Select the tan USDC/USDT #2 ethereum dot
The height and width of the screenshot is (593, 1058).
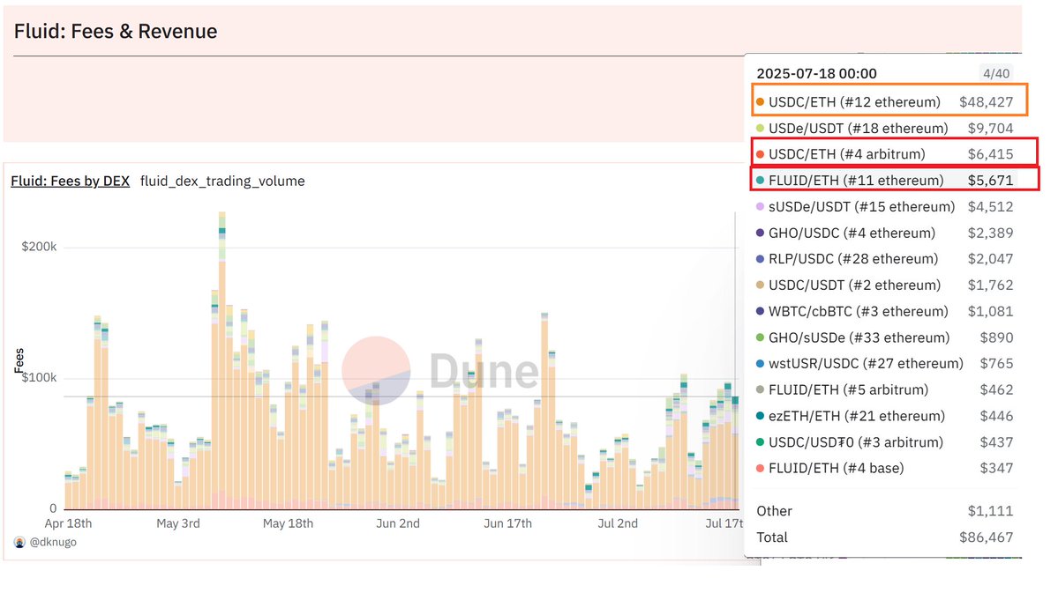760,285
